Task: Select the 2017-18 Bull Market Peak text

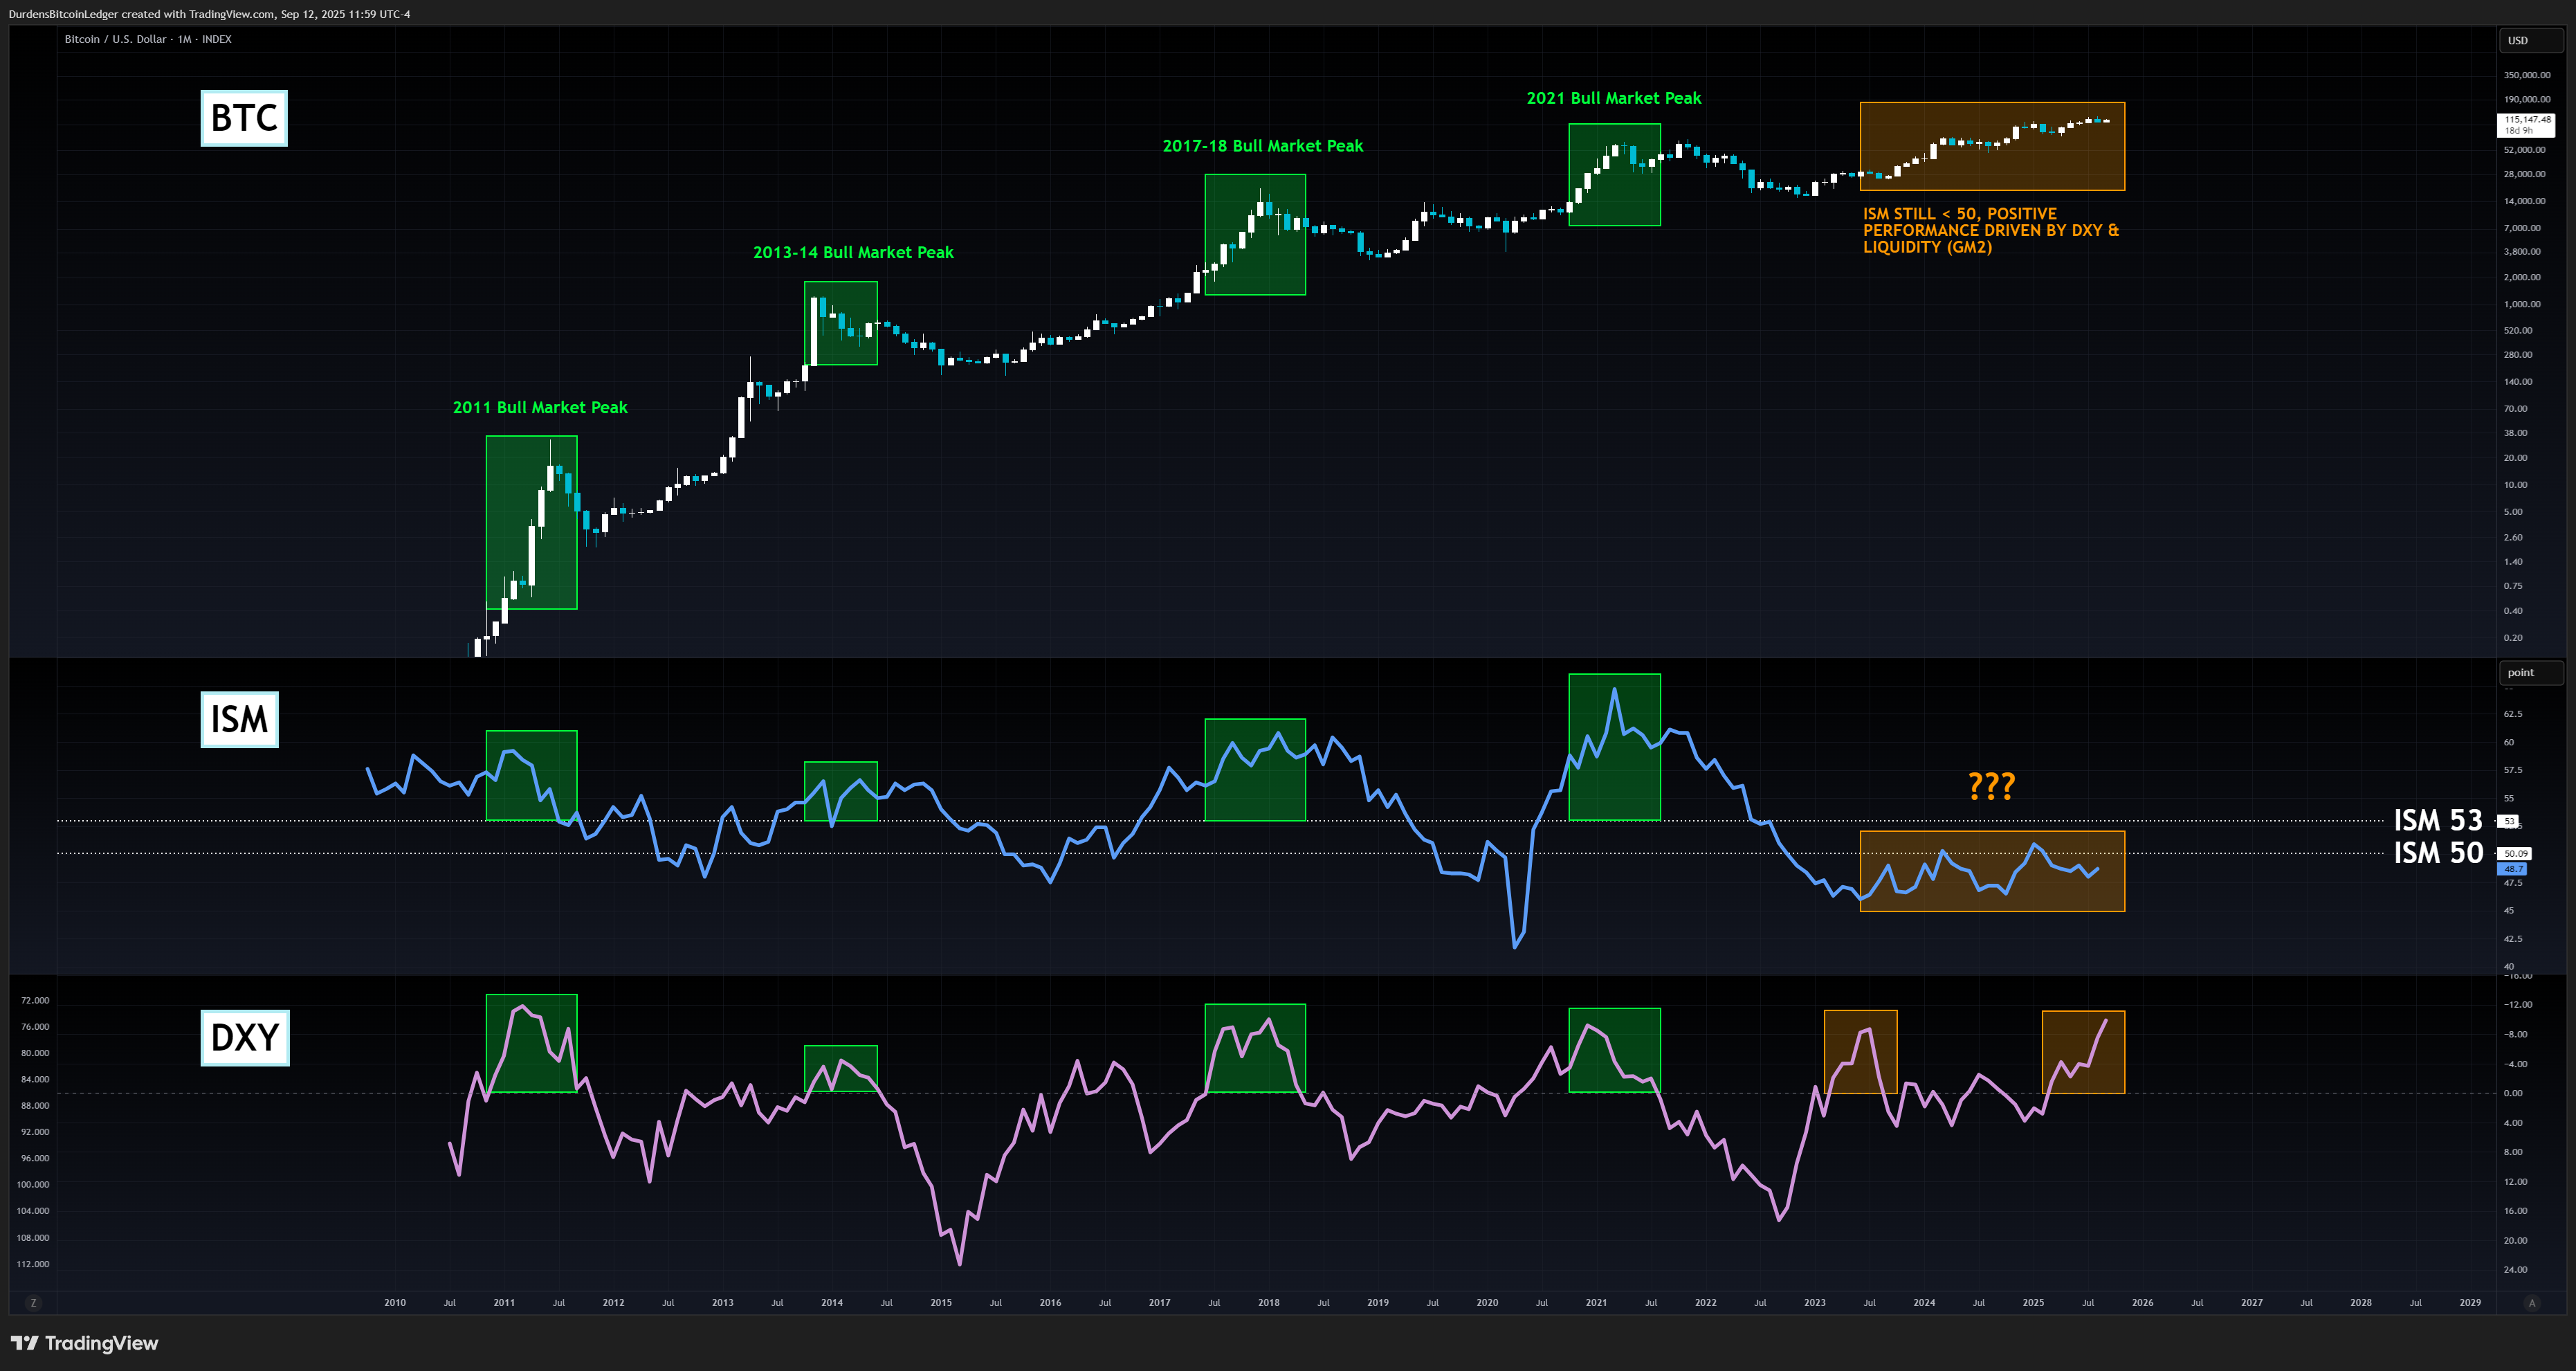Action: [x=1262, y=146]
